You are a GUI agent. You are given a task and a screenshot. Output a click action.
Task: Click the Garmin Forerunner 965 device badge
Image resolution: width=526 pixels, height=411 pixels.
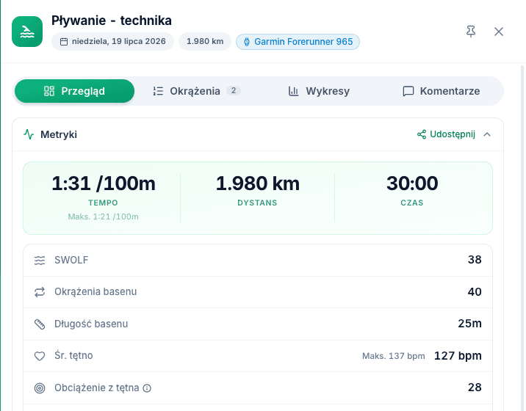298,42
